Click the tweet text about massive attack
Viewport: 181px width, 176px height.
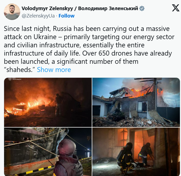click(x=89, y=49)
